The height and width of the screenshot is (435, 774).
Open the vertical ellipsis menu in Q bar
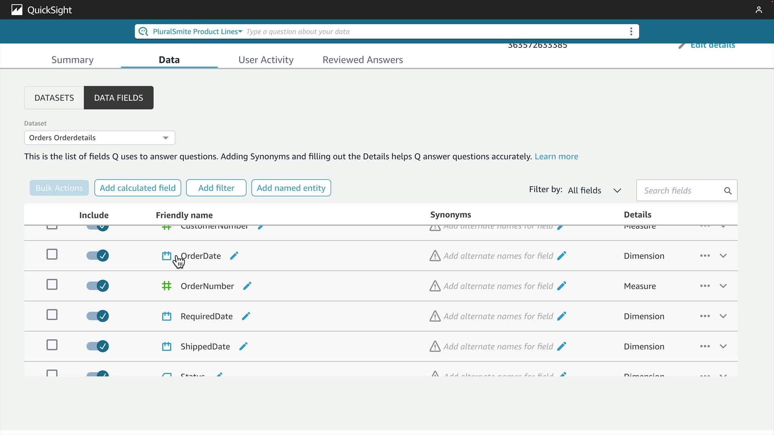click(x=631, y=31)
